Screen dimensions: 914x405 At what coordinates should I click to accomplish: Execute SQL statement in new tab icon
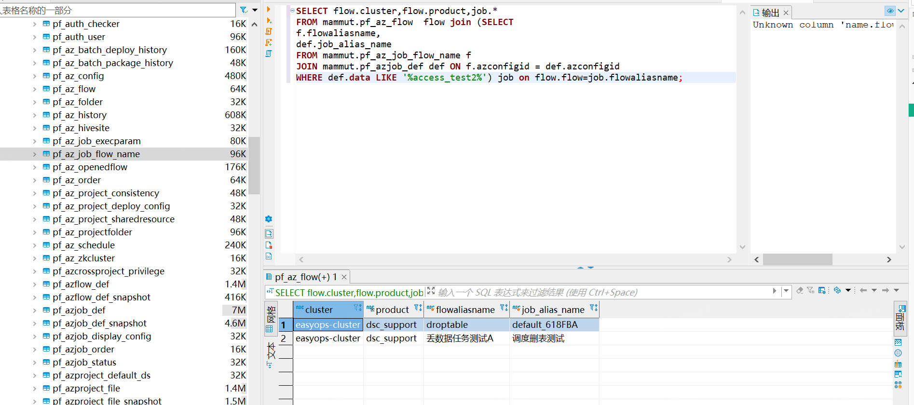coord(269,20)
